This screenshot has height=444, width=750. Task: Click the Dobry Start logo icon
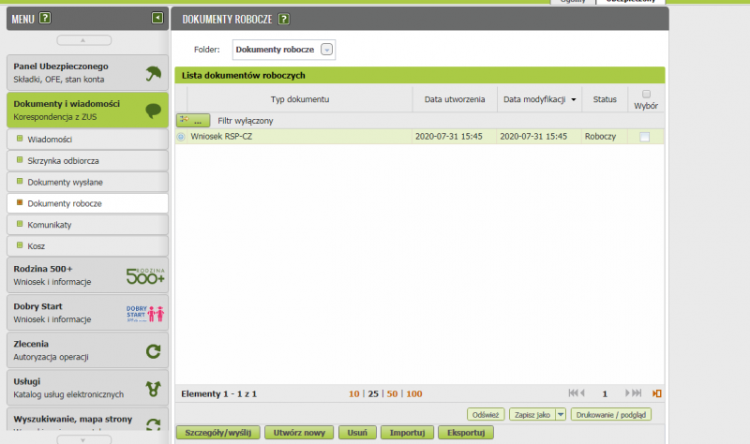coord(145,313)
